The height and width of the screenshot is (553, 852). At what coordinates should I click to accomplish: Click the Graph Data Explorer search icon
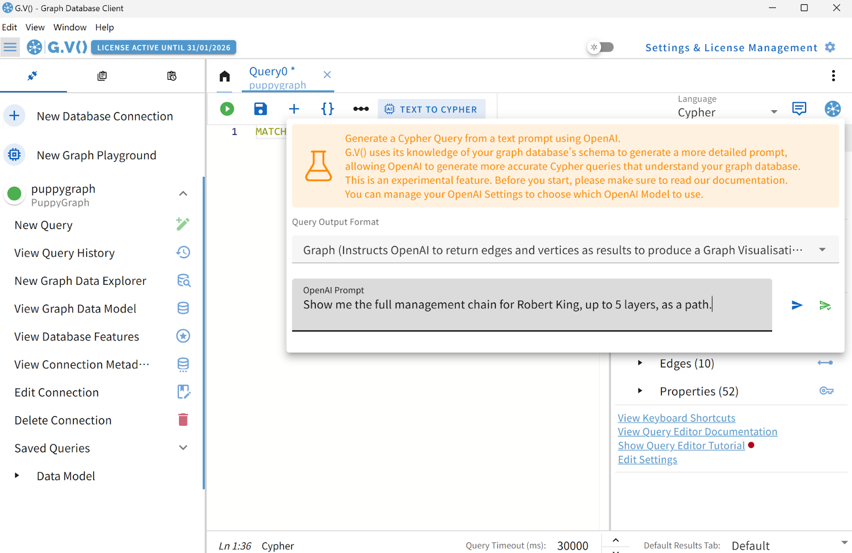pos(184,280)
